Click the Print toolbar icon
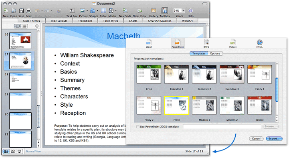 tap(28, 11)
